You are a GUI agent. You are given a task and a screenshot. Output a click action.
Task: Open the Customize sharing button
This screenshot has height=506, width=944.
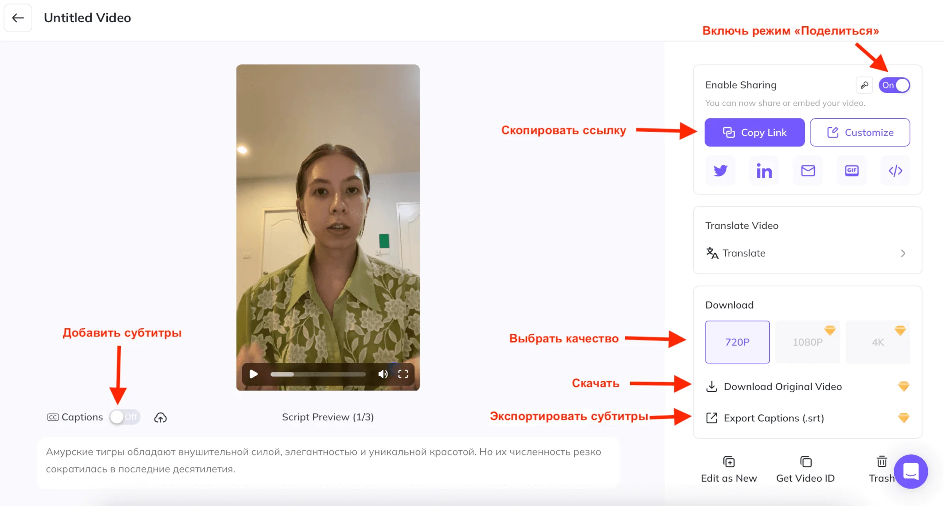860,133
